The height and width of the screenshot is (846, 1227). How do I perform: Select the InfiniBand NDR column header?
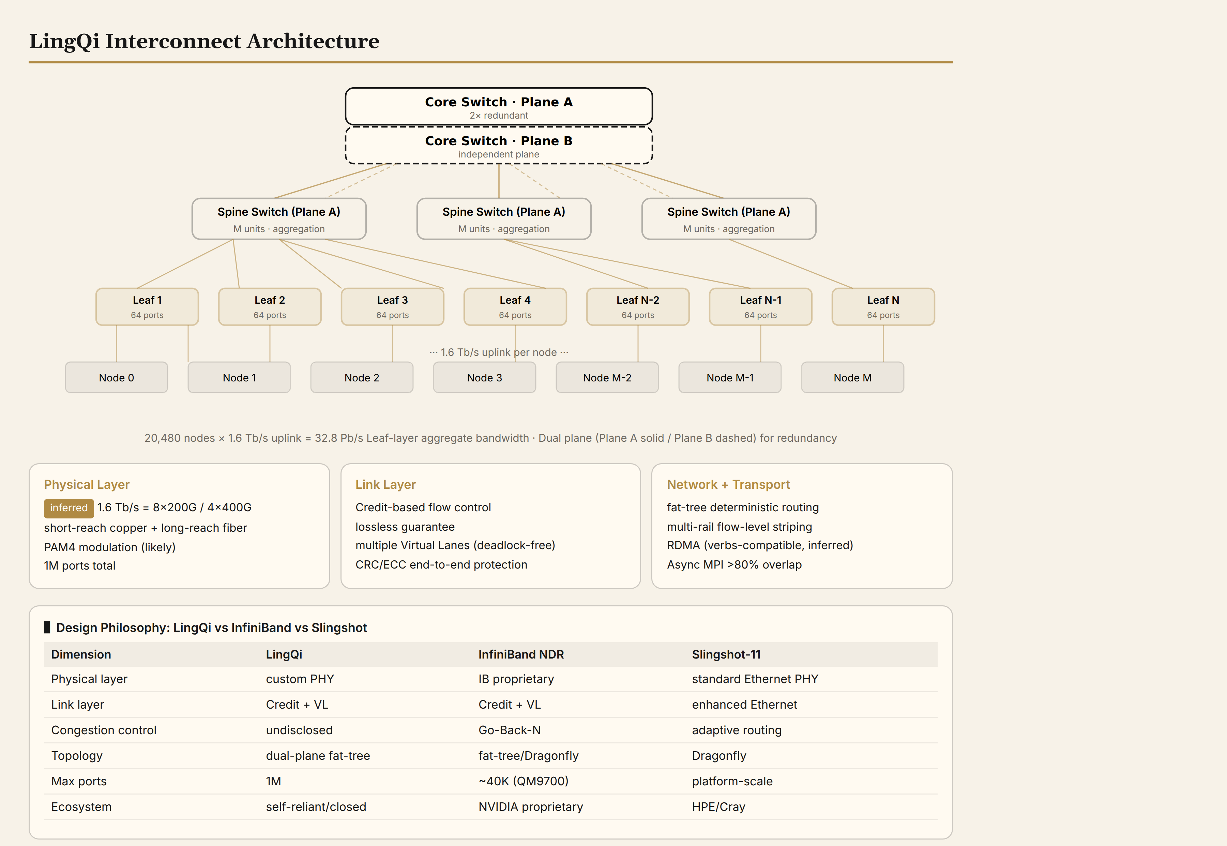(x=521, y=655)
